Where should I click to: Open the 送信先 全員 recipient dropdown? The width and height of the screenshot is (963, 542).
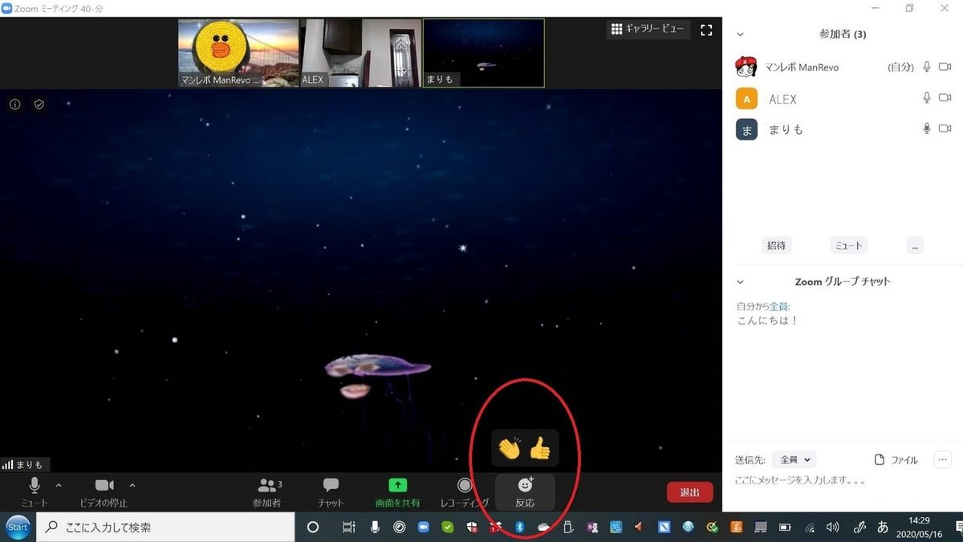[794, 460]
